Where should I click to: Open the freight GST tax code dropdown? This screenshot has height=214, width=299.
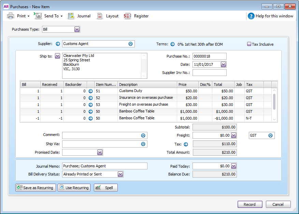point(270,135)
